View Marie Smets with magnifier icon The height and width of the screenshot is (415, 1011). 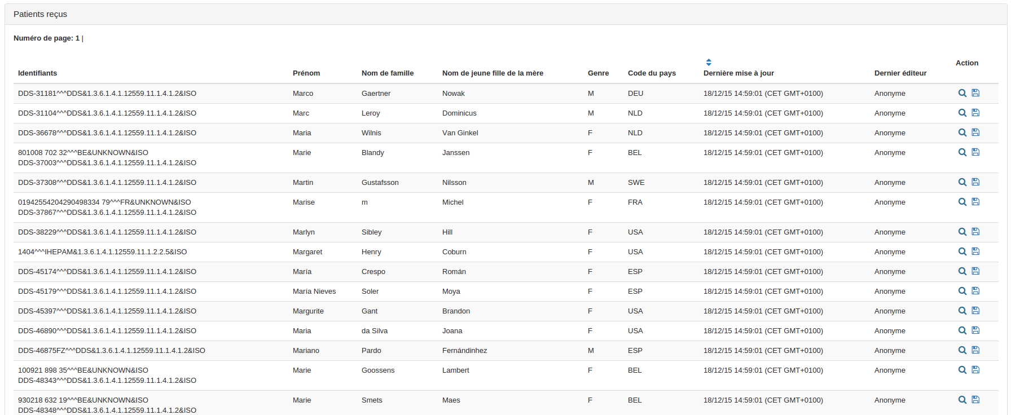(962, 400)
